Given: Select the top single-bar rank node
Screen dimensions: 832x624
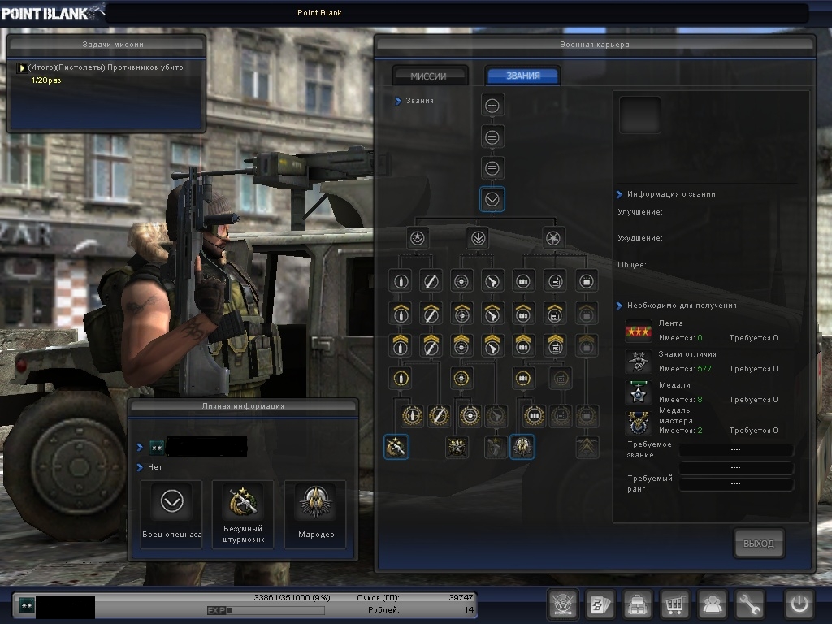Looking at the screenshot, I should point(492,106).
